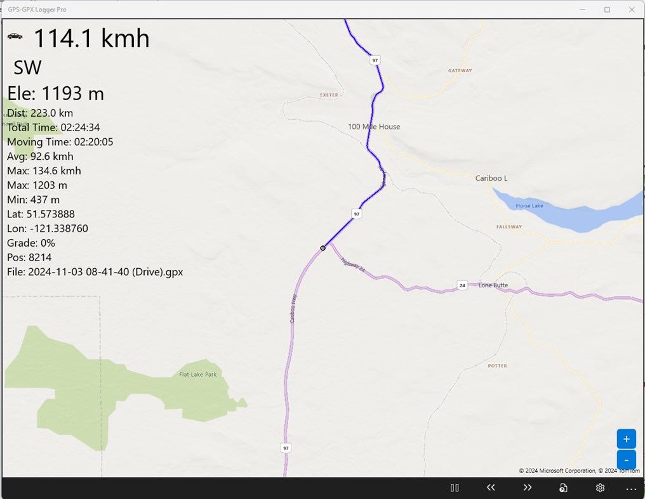Screen dimensions: 645x499
Task: Select the Highway 97 shield on map
Action: (356, 214)
